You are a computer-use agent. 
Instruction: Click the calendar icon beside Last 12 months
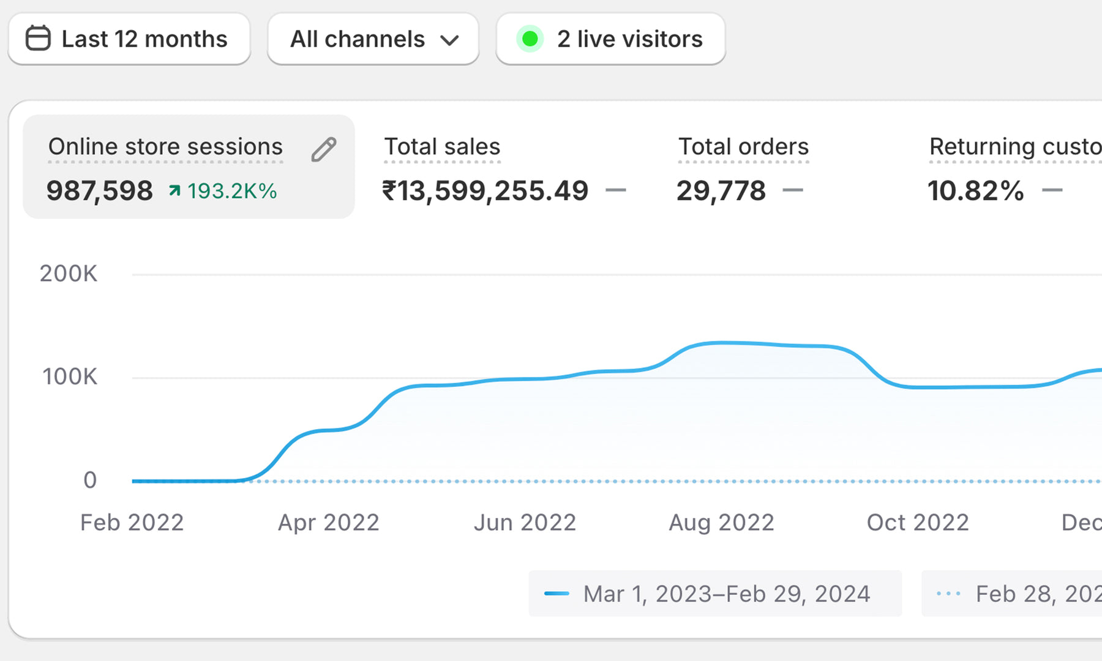(38, 39)
